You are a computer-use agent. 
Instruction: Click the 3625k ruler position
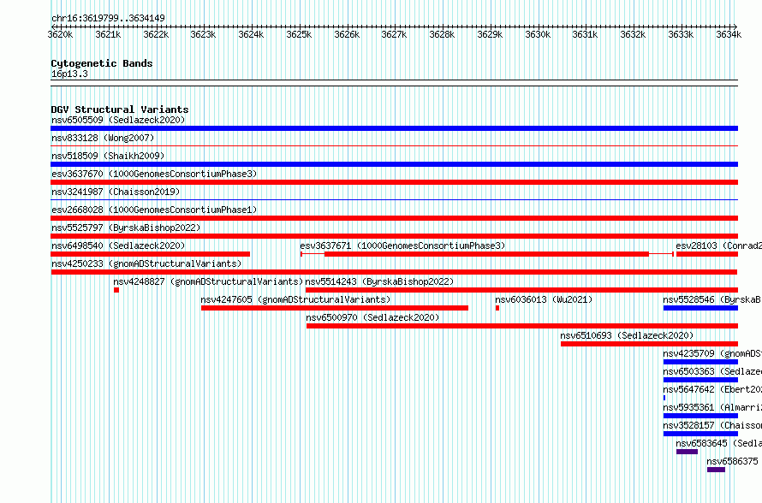[299, 34]
